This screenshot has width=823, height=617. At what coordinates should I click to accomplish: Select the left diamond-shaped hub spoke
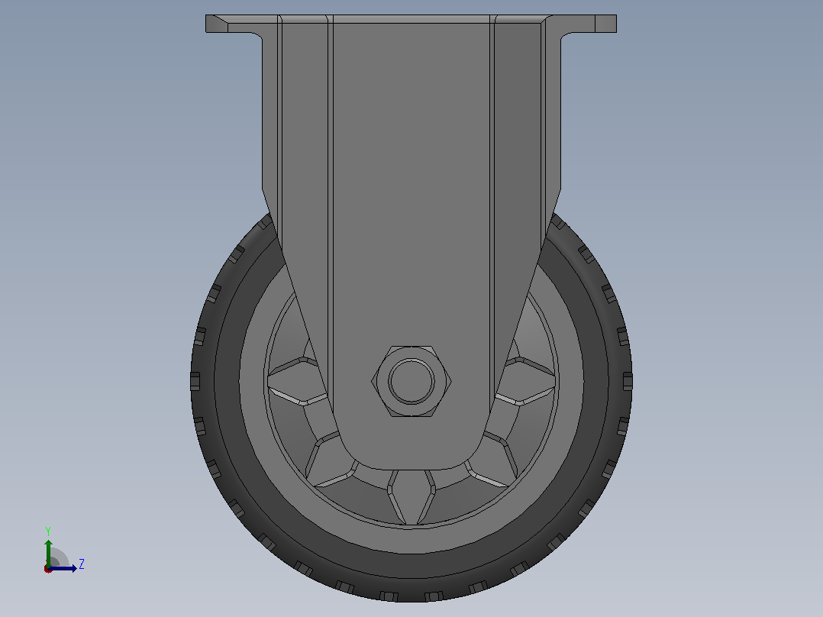[296, 381]
